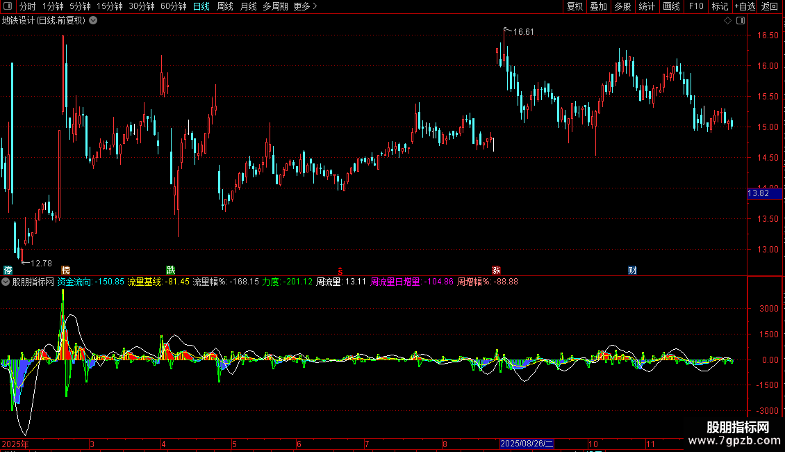Select the 5分钟 period tab
785x452 pixels.
80,6
